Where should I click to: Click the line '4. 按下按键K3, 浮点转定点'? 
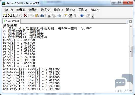click(25, 37)
